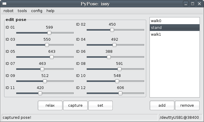This screenshot has height=122, width=204.
Task: Open the help menu
Action: [x=50, y=11]
